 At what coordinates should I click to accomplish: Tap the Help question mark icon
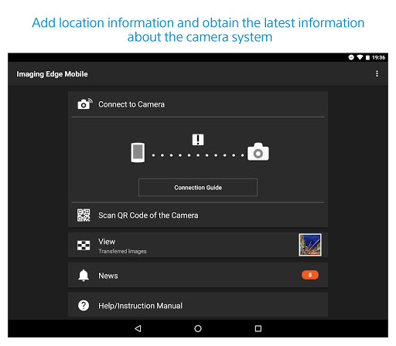[84, 306]
